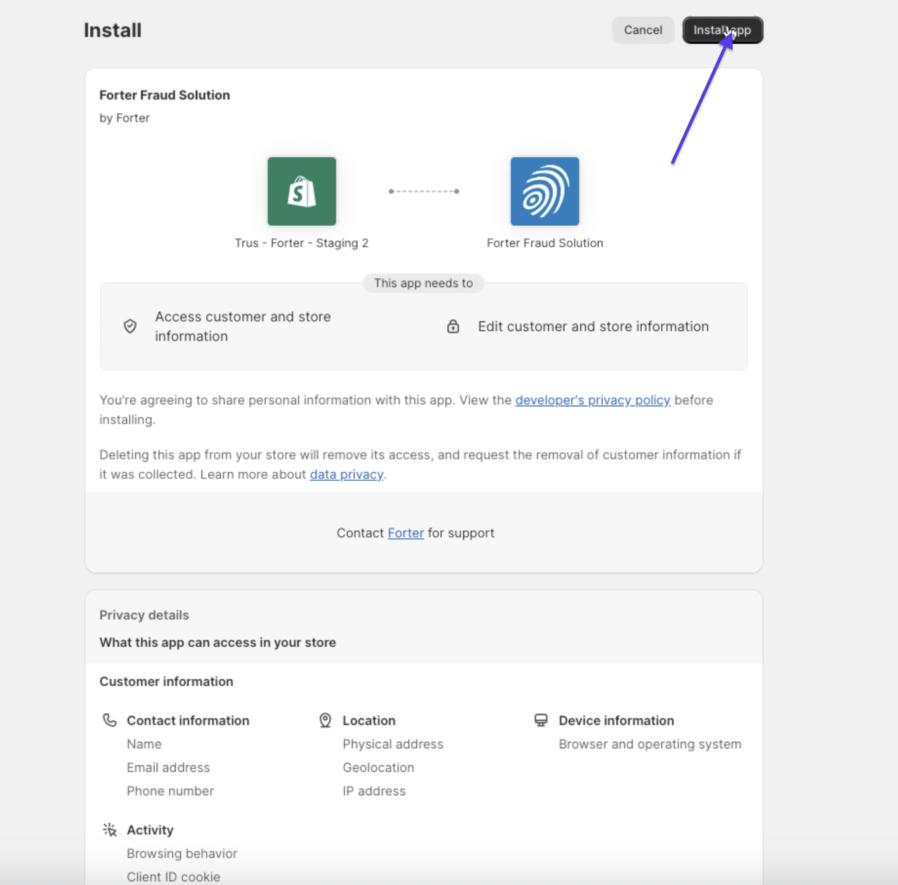Image resolution: width=898 pixels, height=885 pixels.
Task: Click the 'Privacy details' heading
Action: coord(144,615)
